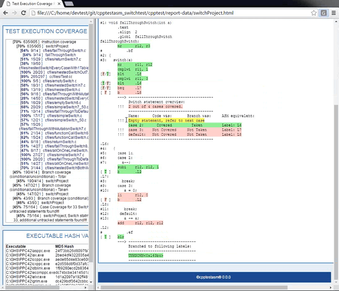Select Branch coverage Total 45% 190/414 entry

coord(40,174)
